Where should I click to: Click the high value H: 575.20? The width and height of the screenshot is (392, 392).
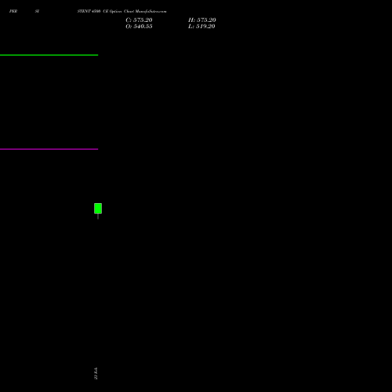pos(202,20)
